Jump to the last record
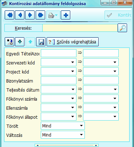The width and height of the screenshot is (134, 147). pos(40,15)
